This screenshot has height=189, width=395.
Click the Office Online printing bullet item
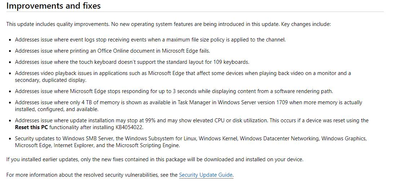112,50
